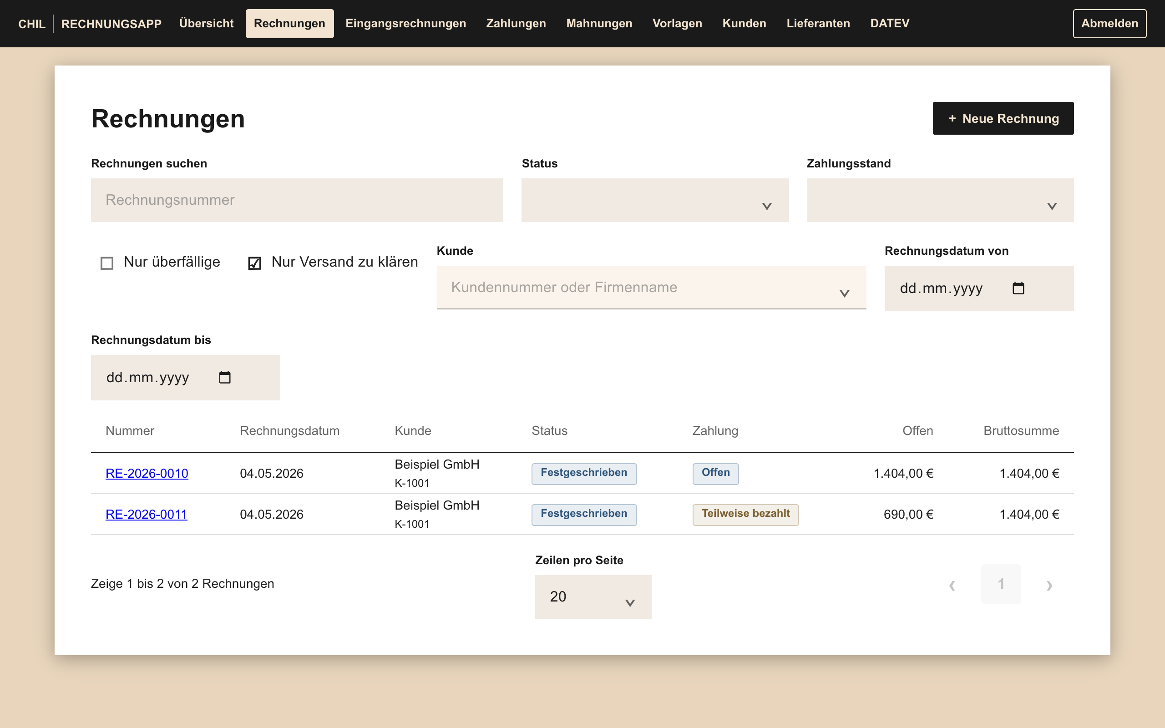Screen dimensions: 1165x728
Task: Click Neue Rechnung button
Action: tap(1003, 118)
